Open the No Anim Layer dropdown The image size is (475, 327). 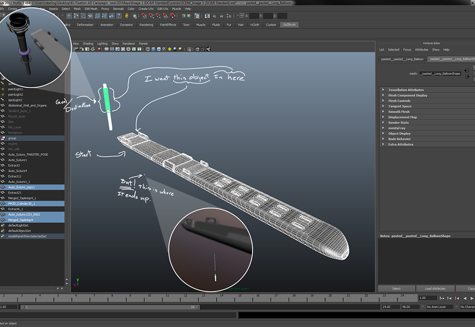point(440,307)
